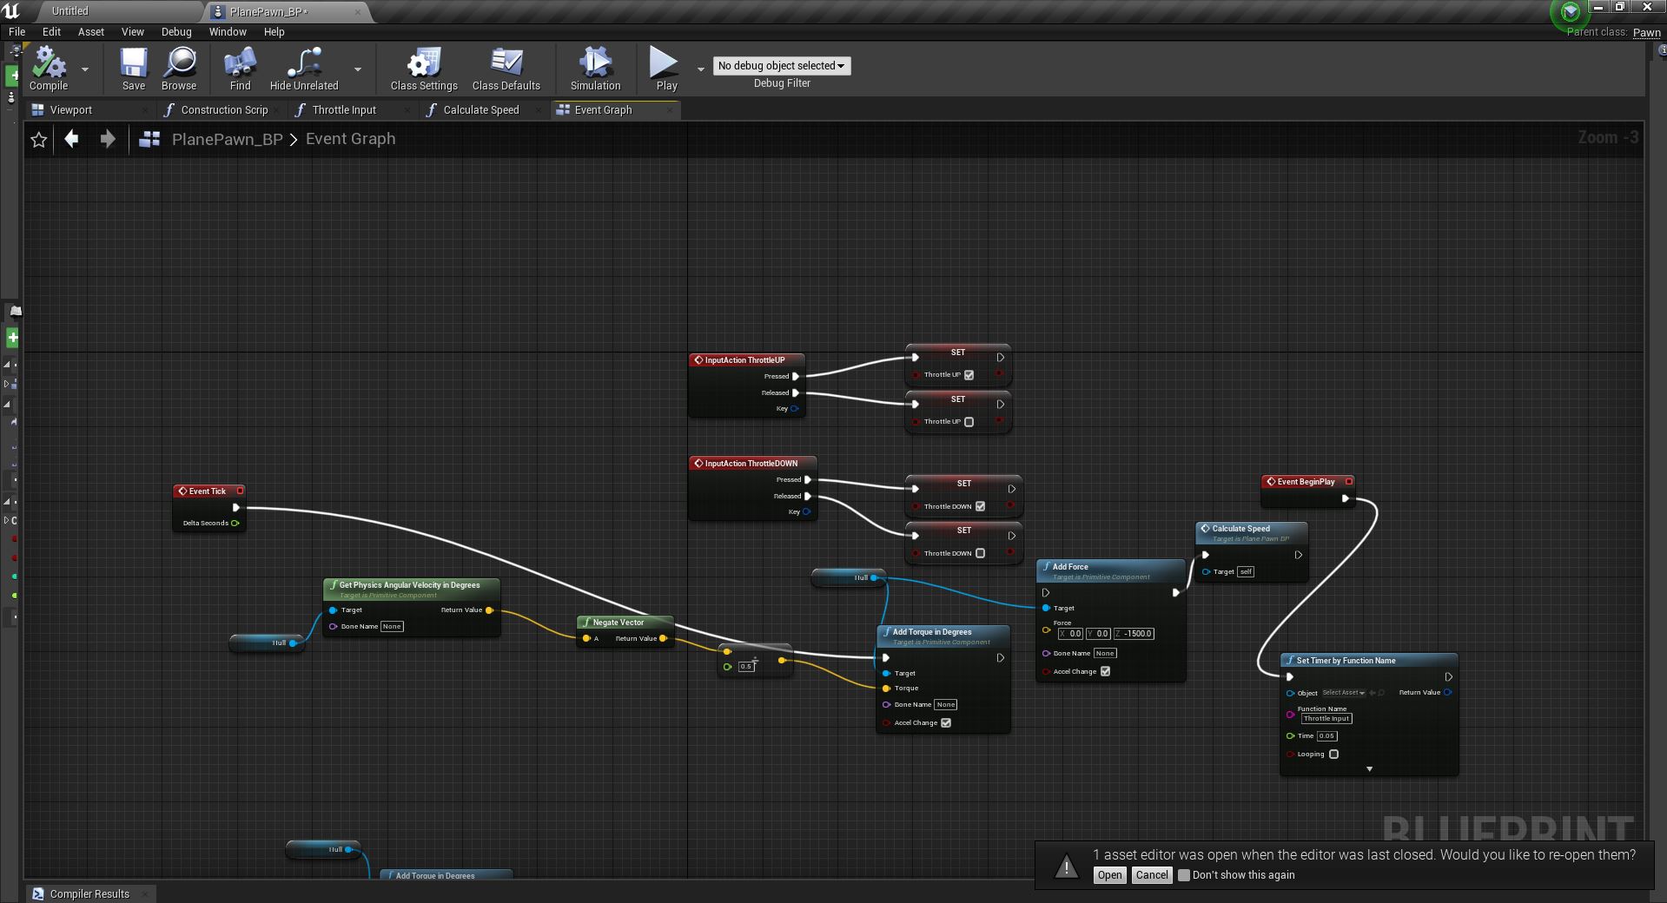The width and height of the screenshot is (1667, 903).
Task: Open Class Settings
Action: pyautogui.click(x=424, y=69)
